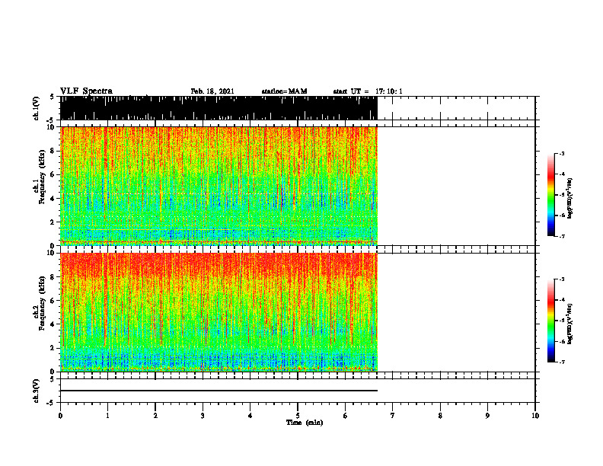The width and height of the screenshot is (603, 466).
Task: Click the 'ch.3(V)' axis label
Action: [37, 391]
